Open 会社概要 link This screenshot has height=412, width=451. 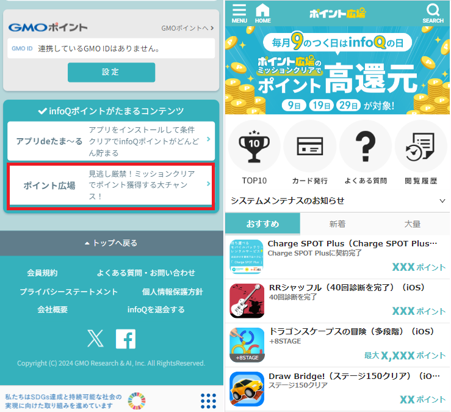coord(52,309)
